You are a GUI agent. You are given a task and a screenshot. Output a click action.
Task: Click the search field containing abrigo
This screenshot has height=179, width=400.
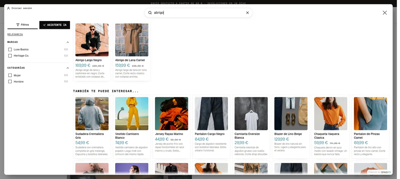click(198, 13)
